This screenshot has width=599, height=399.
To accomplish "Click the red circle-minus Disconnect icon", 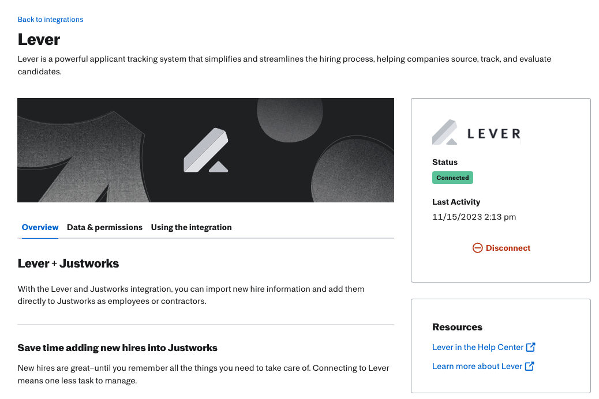I will point(477,248).
